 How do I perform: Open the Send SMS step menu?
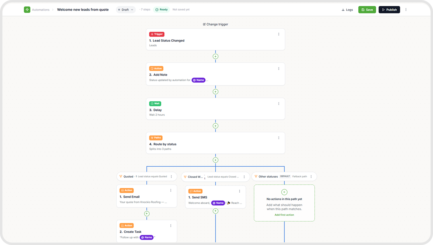tap(240, 191)
